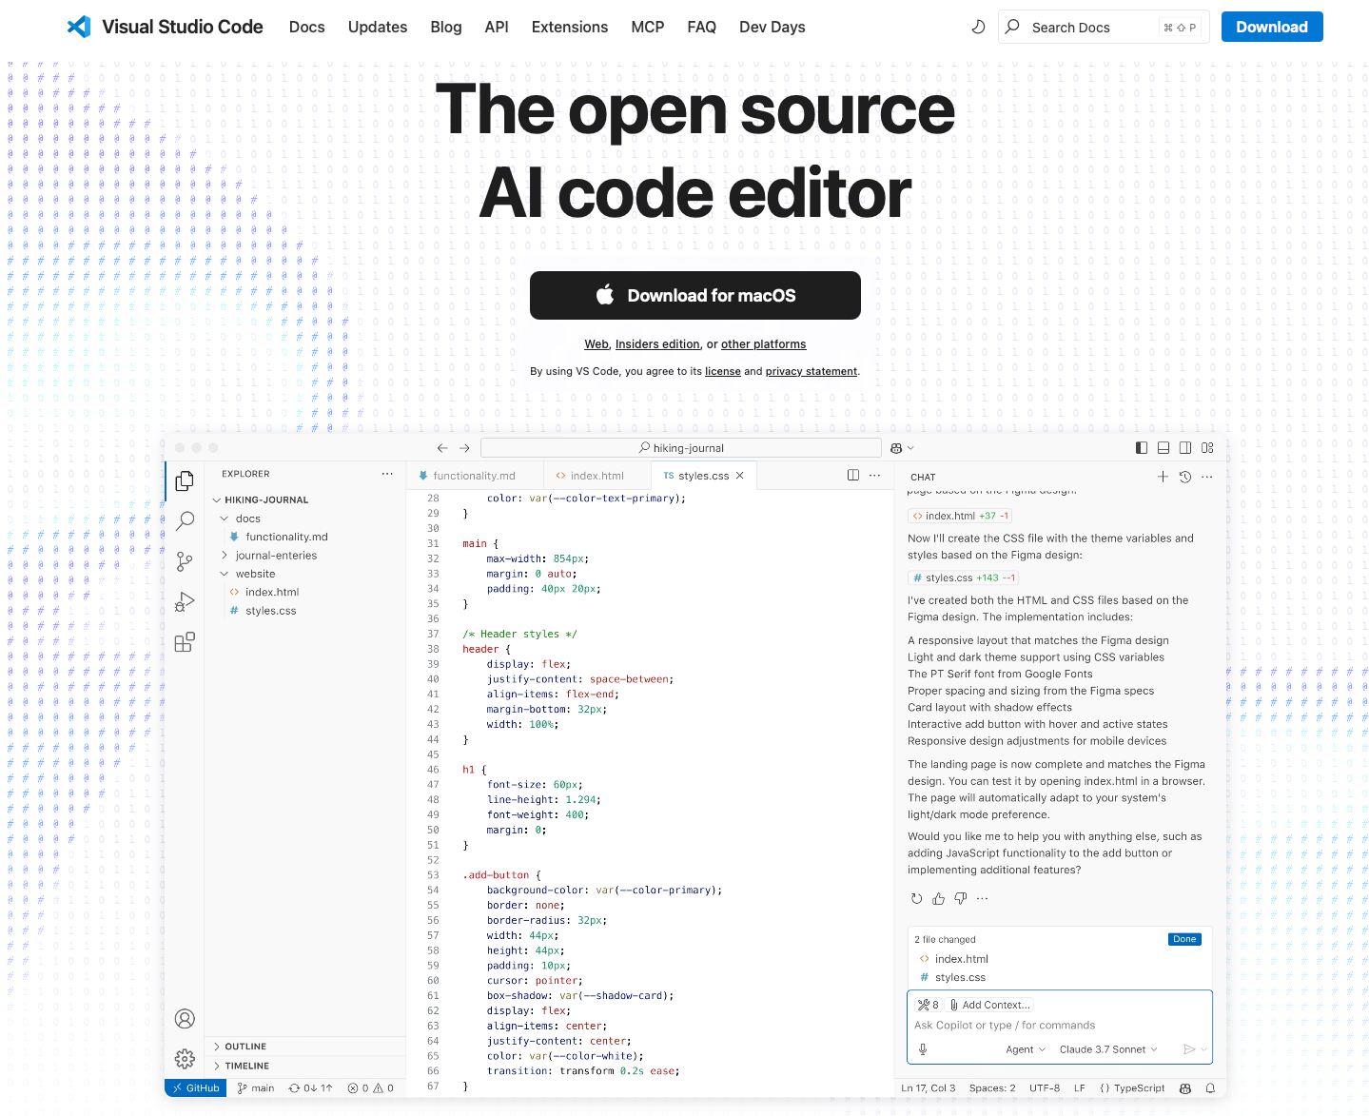Select the Source Control icon

[x=185, y=561]
